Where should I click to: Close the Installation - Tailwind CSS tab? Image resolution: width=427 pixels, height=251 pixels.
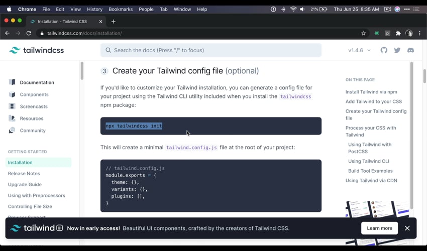pyautogui.click(x=100, y=21)
